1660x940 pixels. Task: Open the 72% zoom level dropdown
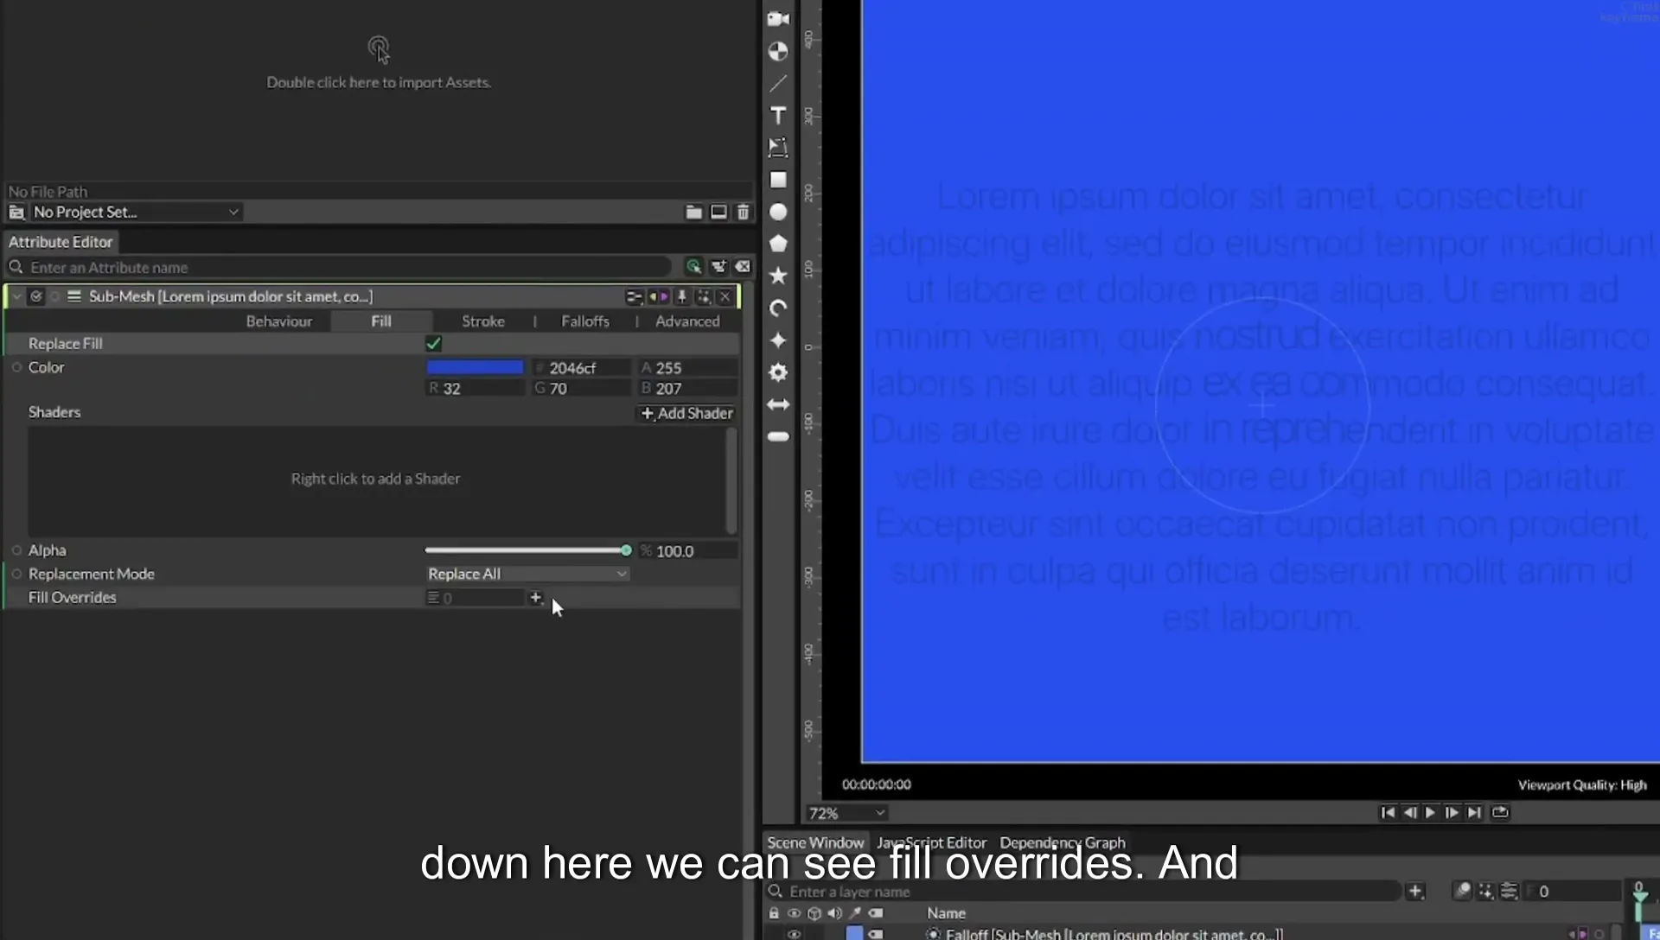846,813
